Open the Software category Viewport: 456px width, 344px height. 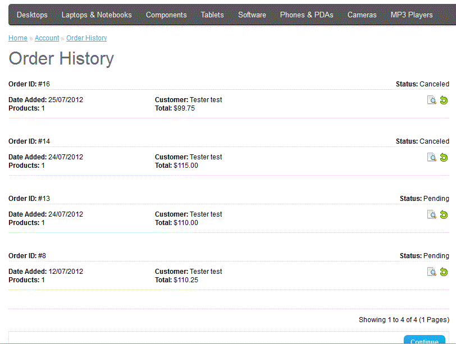[x=252, y=15]
